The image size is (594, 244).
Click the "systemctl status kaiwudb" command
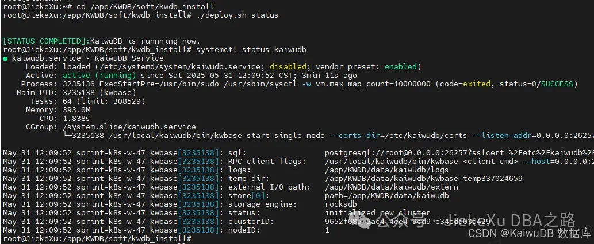[x=251, y=50]
